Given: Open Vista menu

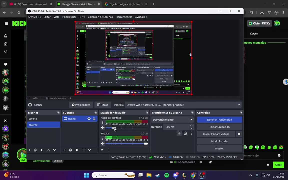Looking at the screenshot, I should pos(56,17).
